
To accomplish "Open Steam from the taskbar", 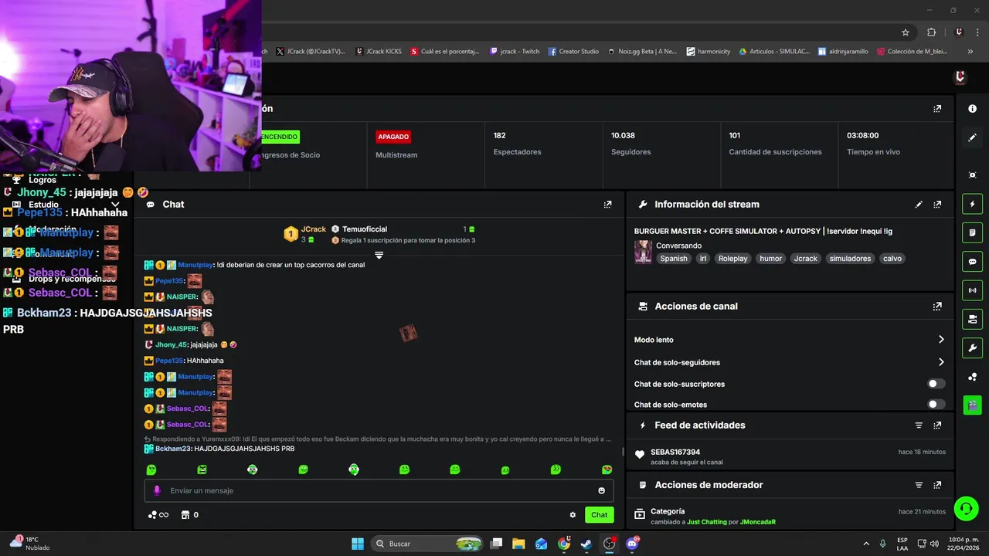I will tap(586, 544).
